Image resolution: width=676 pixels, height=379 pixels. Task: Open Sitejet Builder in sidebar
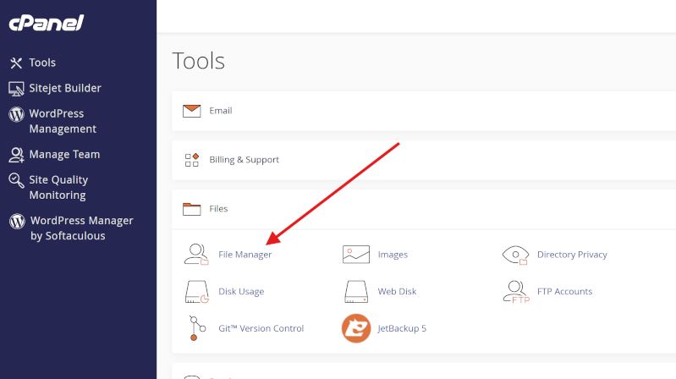coord(65,88)
